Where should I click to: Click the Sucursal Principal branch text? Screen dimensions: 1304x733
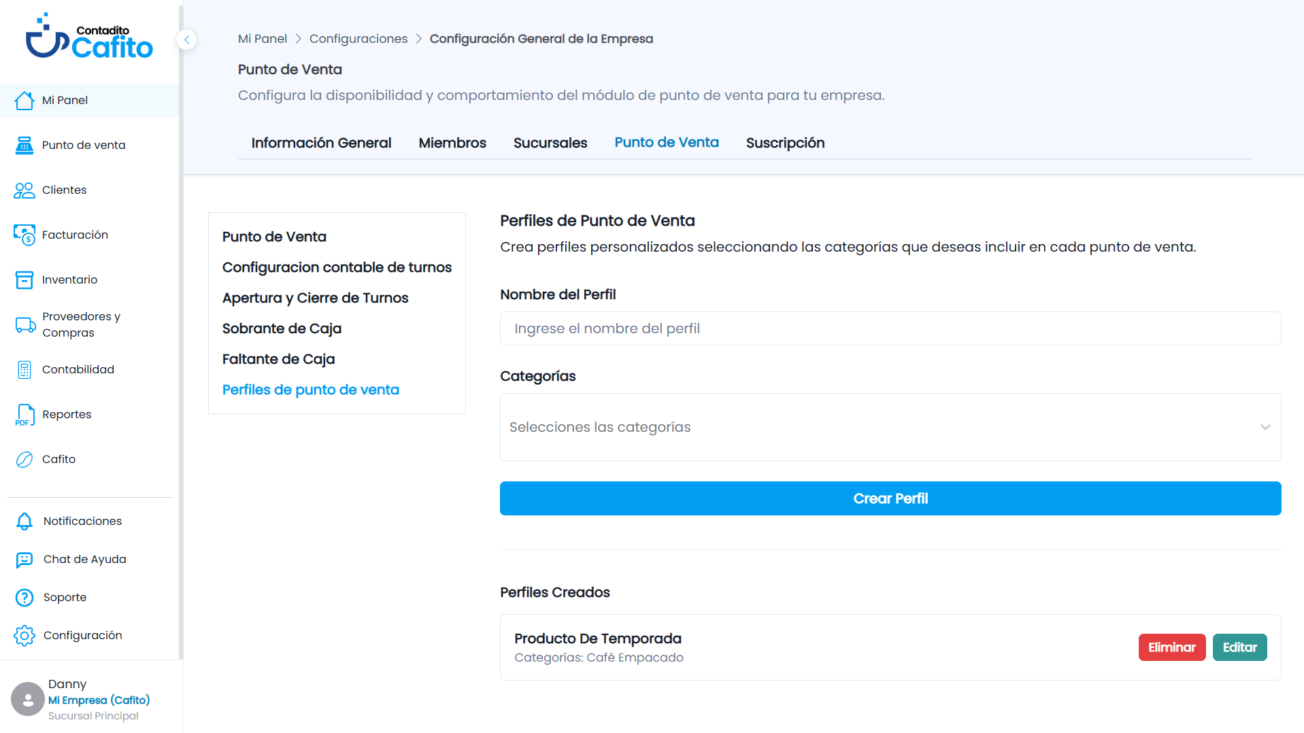(x=93, y=716)
